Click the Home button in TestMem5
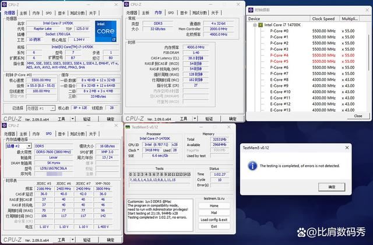This screenshot has width=373, height=245. (213, 205)
